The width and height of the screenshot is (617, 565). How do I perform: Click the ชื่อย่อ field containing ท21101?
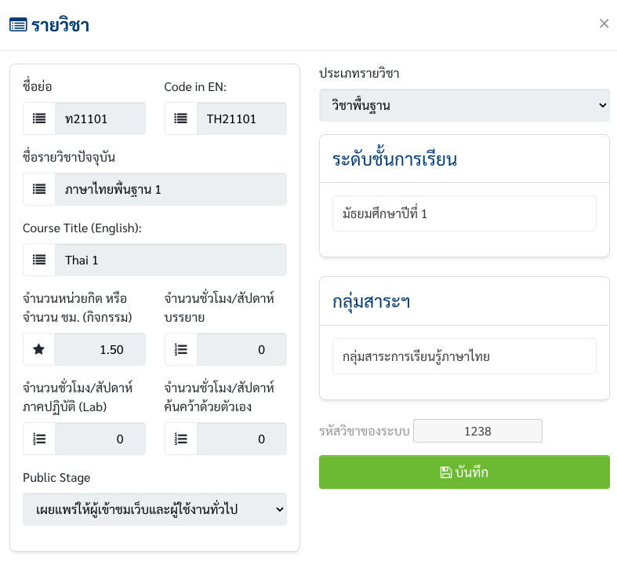tap(100, 118)
